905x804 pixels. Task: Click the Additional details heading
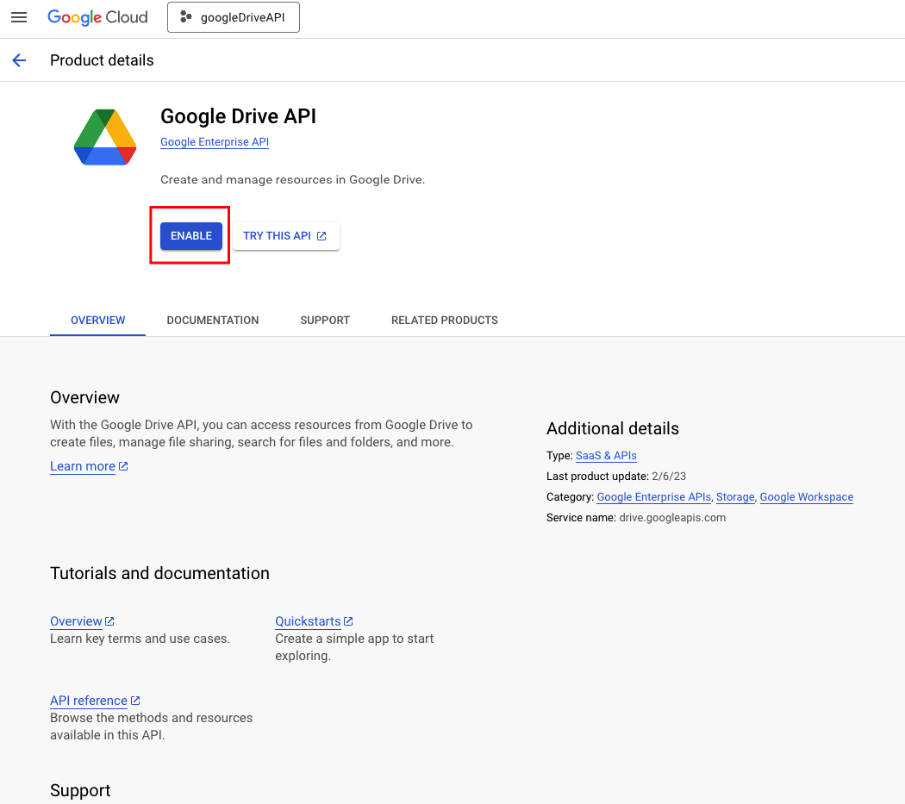(612, 429)
